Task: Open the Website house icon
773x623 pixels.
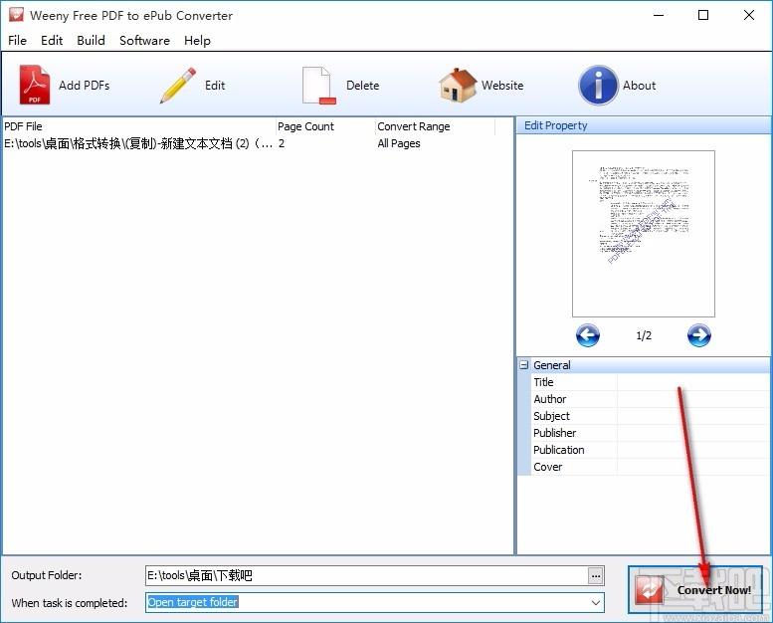Action: click(x=458, y=86)
